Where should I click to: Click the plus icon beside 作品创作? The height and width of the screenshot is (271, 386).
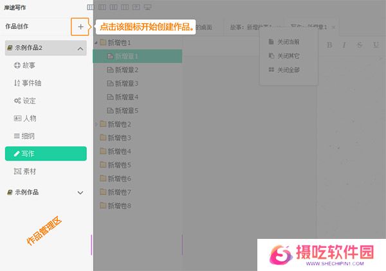point(80,27)
